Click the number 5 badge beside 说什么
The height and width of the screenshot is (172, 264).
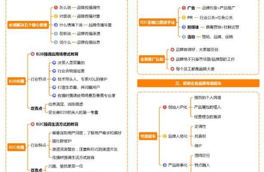56,42
